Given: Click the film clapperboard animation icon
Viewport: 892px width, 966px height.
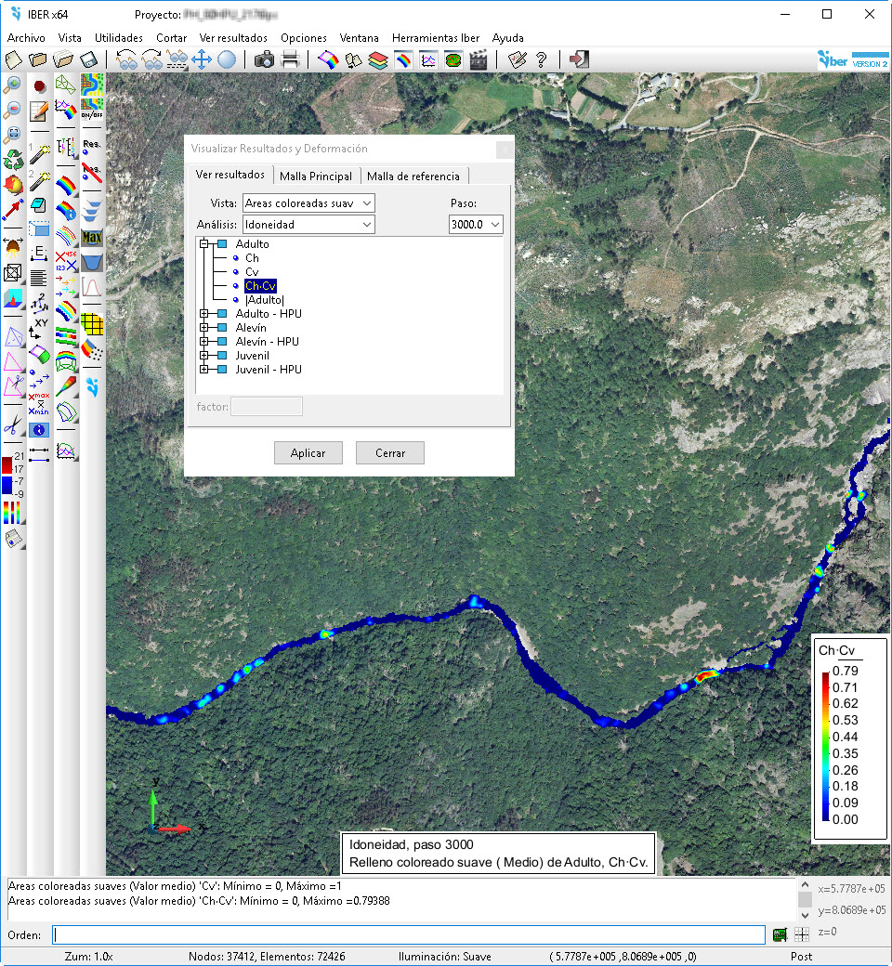Looking at the screenshot, I should 479,60.
